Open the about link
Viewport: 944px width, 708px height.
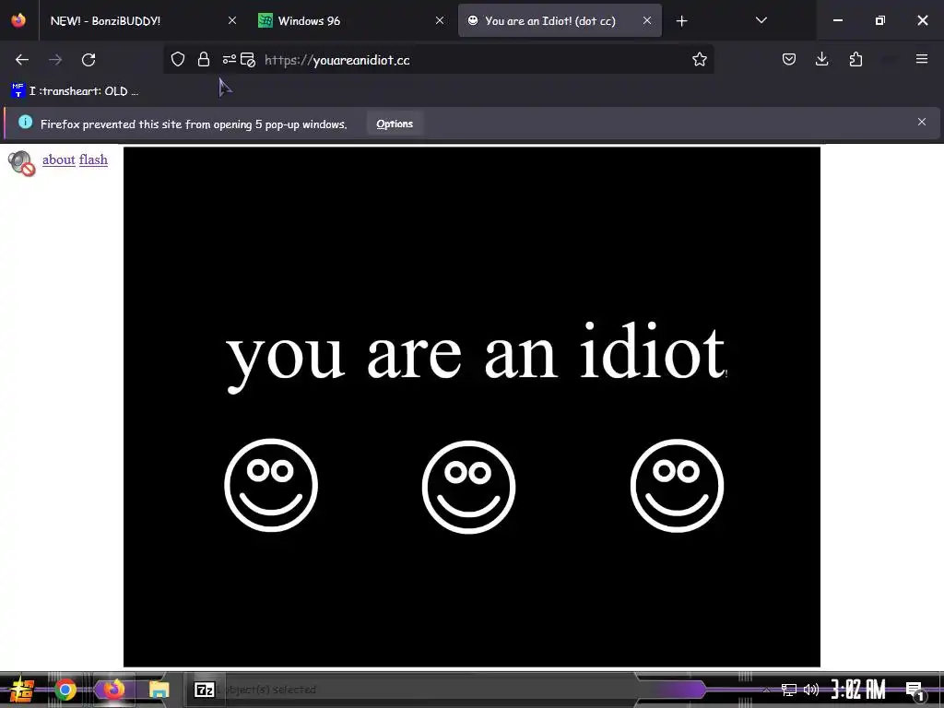[x=58, y=159]
